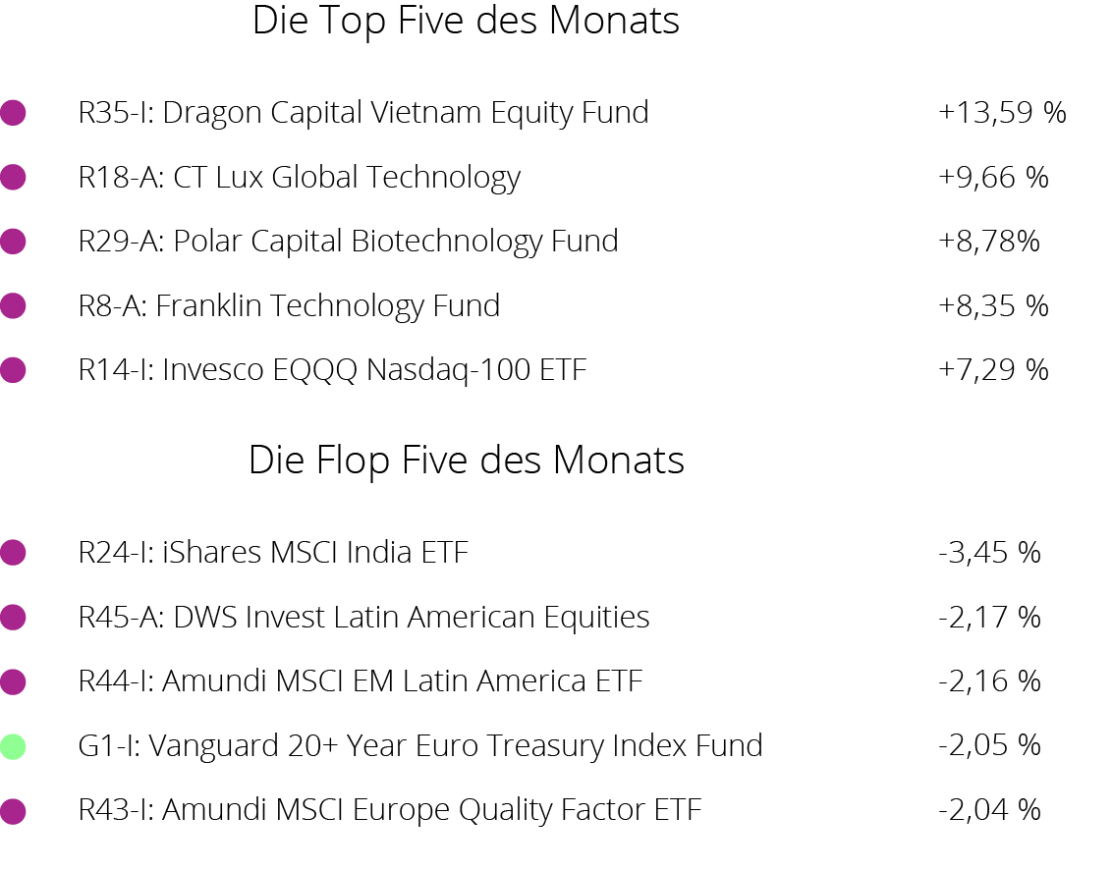Select the R24-I iShares MSCI India ETF name

coord(273,553)
